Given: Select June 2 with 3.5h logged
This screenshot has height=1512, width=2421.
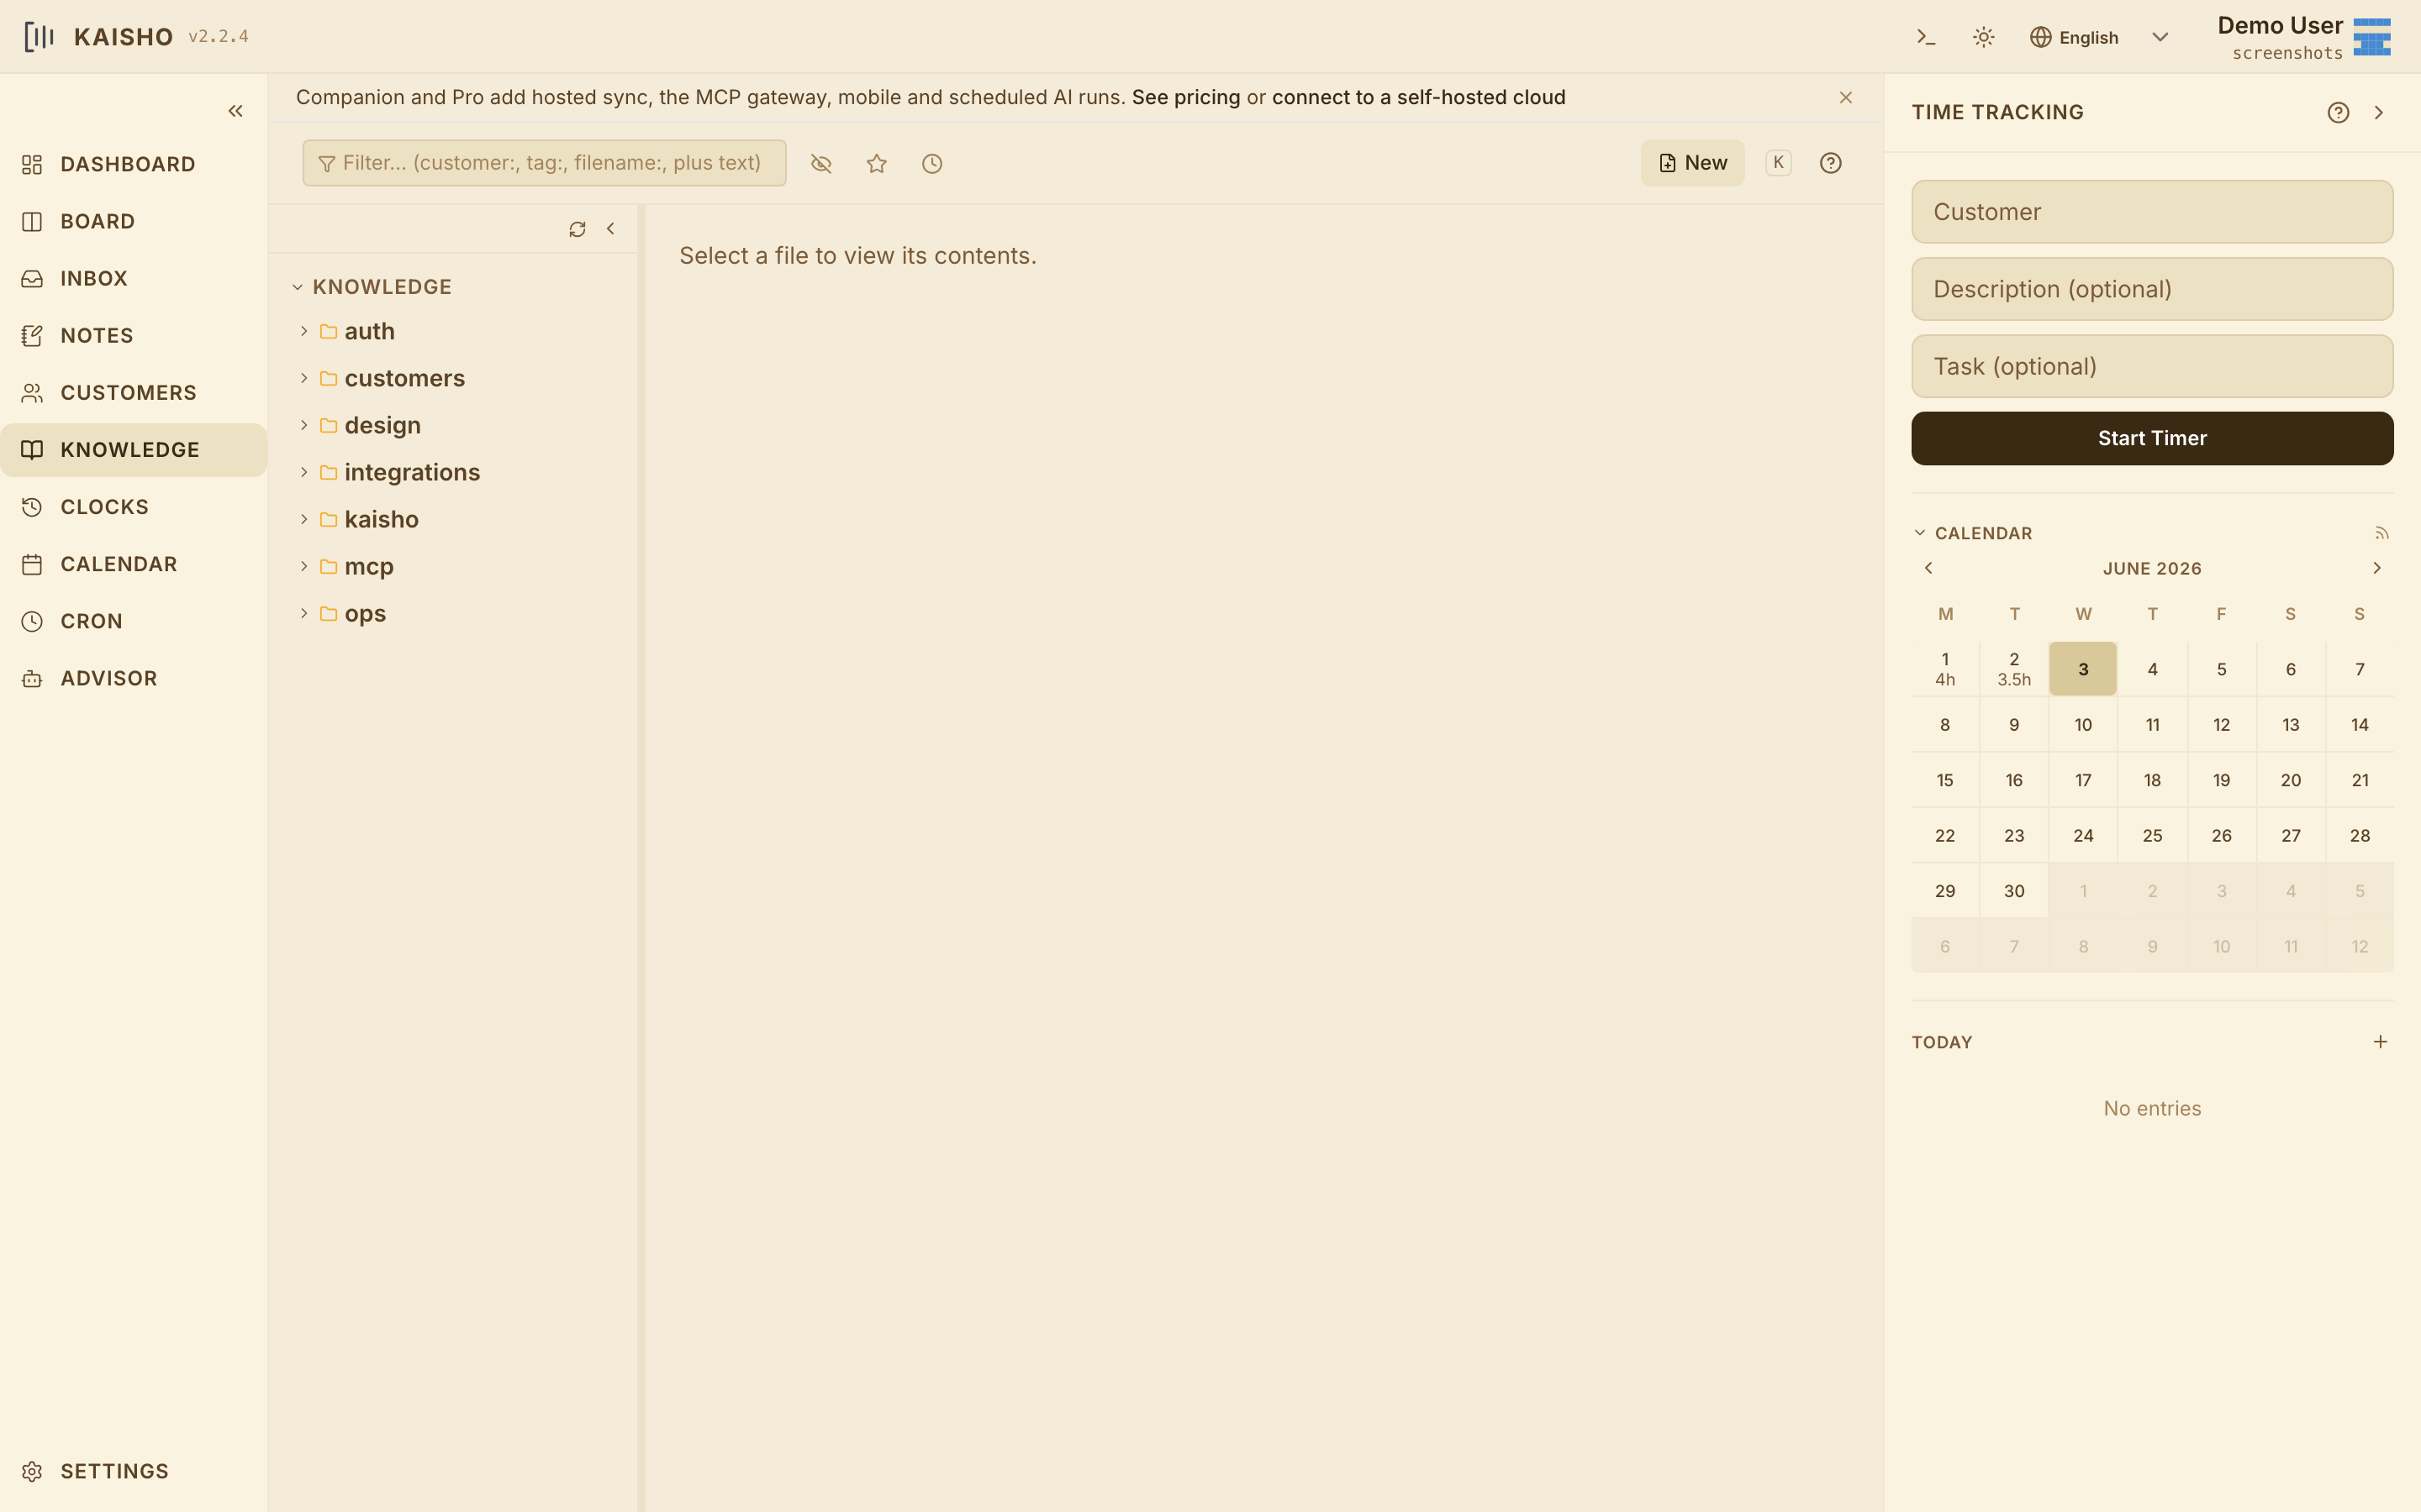Looking at the screenshot, I should pos(2014,669).
